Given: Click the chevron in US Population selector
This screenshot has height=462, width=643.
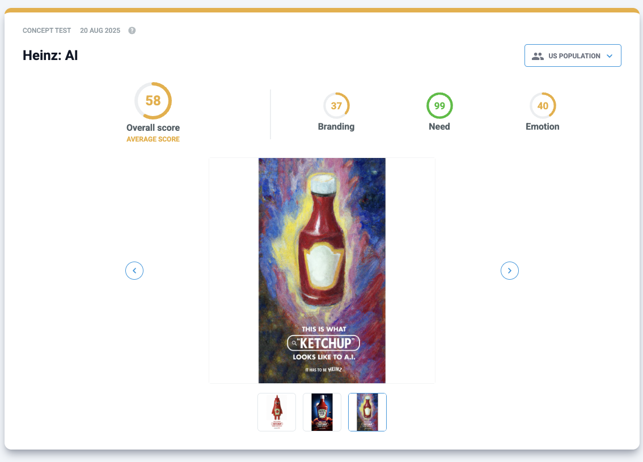Looking at the screenshot, I should pyautogui.click(x=610, y=56).
